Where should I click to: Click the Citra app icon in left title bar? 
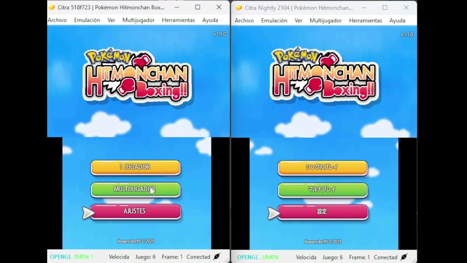pyautogui.click(x=52, y=7)
